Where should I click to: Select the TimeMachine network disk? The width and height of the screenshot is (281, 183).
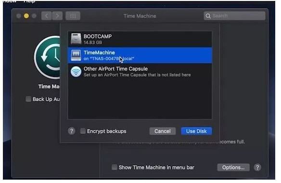(140, 55)
